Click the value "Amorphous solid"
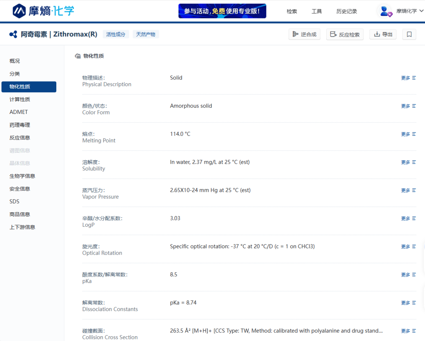This screenshot has height=341, width=425. 191,106
